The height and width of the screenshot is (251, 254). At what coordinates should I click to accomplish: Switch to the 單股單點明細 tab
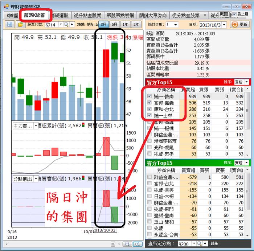click(x=120, y=15)
